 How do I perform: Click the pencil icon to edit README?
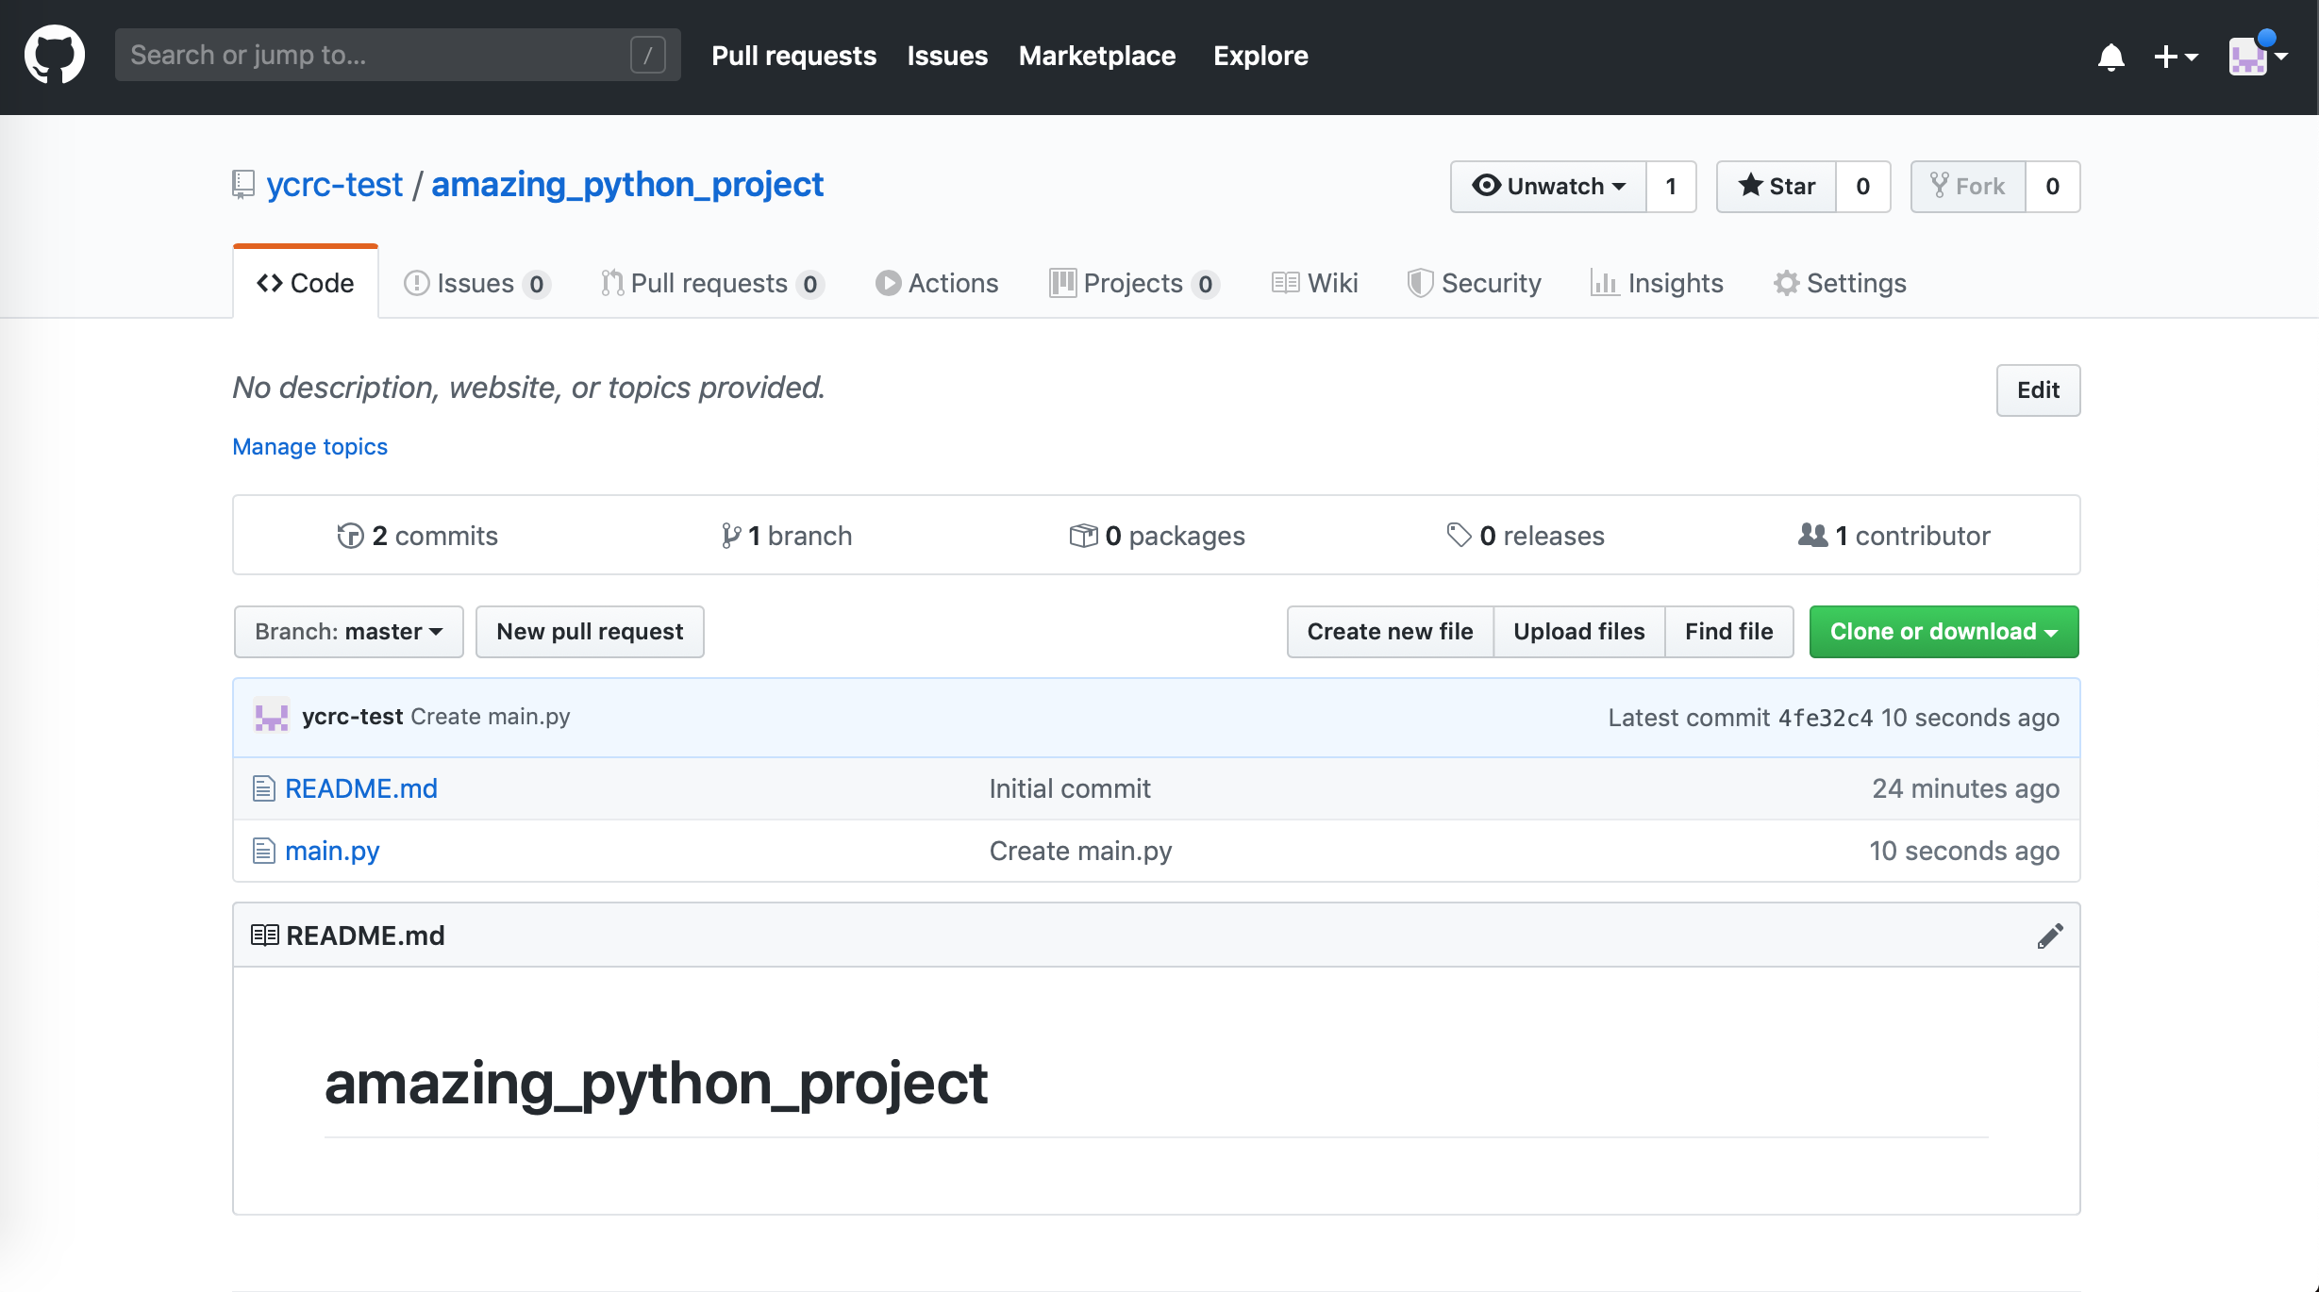[2049, 936]
